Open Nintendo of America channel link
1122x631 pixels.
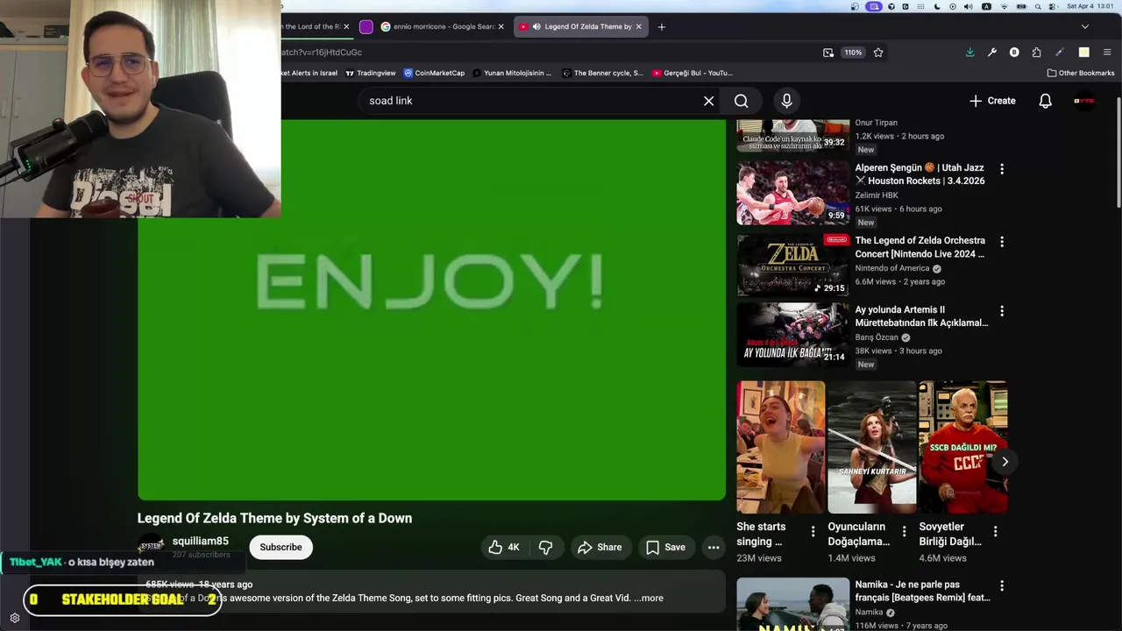click(892, 268)
